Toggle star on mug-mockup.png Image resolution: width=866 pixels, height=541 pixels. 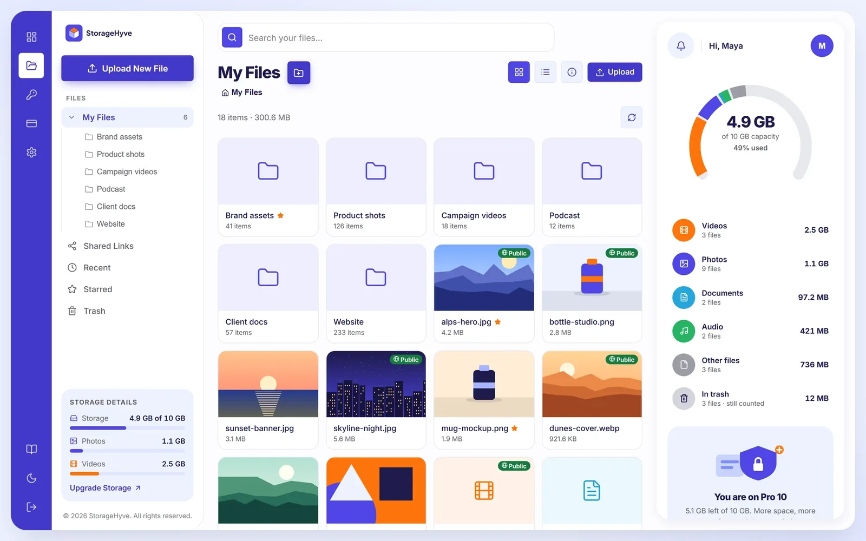point(515,428)
